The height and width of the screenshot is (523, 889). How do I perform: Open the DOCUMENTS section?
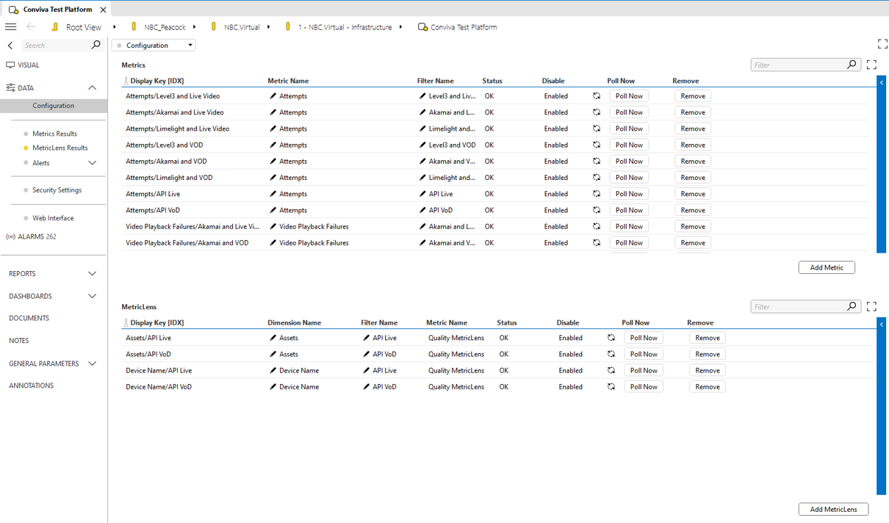[x=29, y=318]
